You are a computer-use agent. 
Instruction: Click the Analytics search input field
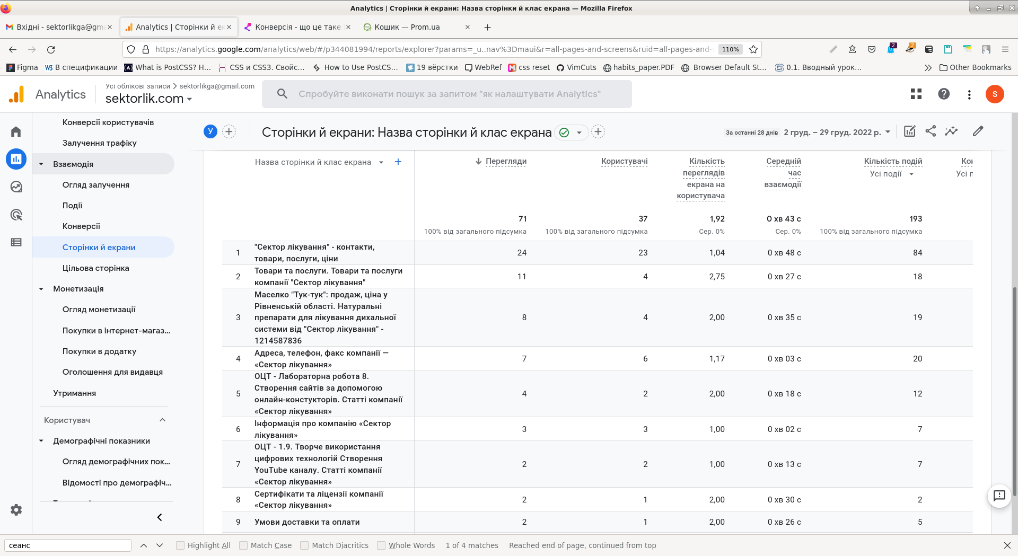coord(450,94)
